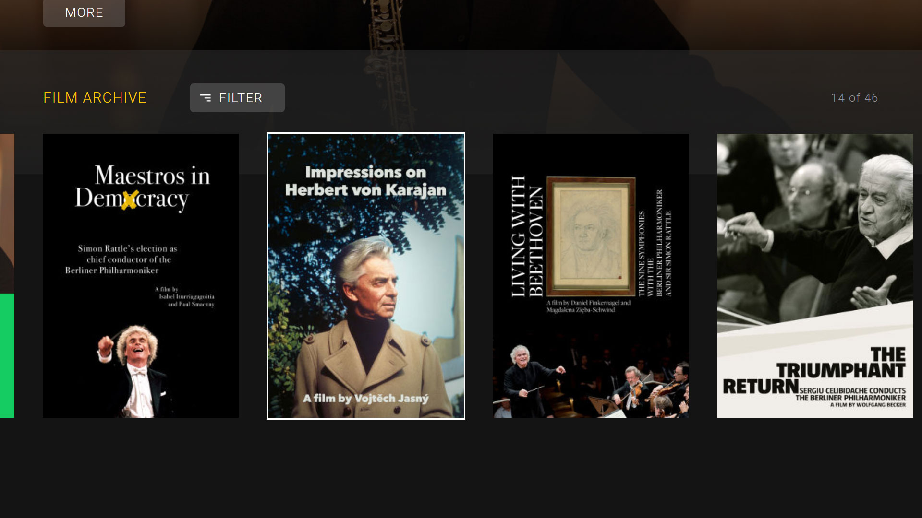The image size is (922, 518).
Task: Click the Celibidache conducting photograph
Action: pos(815,225)
